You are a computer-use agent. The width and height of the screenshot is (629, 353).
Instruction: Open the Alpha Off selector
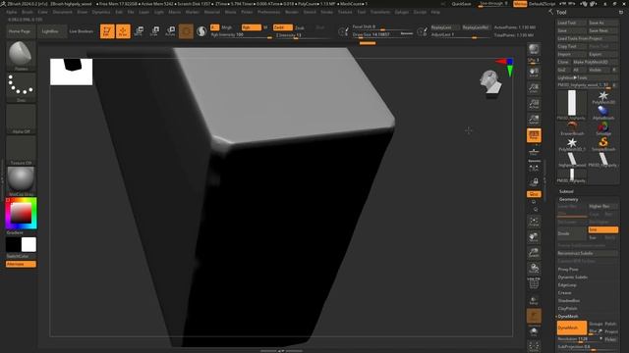[21, 119]
